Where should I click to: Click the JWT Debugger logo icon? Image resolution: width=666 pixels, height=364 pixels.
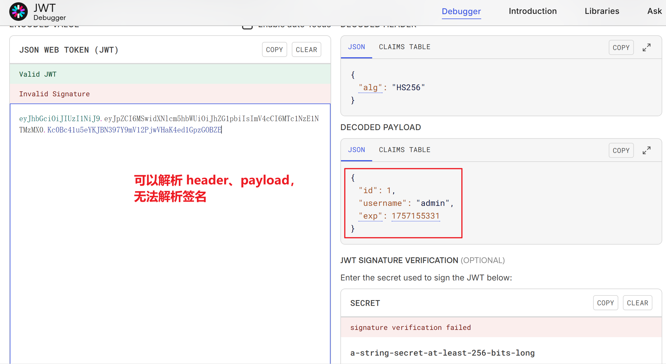19,12
